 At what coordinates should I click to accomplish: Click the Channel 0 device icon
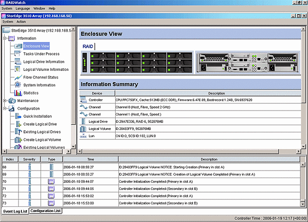coord(83,107)
